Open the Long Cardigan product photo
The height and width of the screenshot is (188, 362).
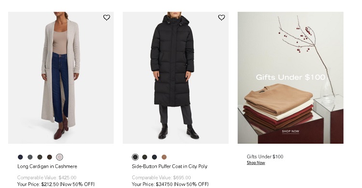click(x=61, y=78)
